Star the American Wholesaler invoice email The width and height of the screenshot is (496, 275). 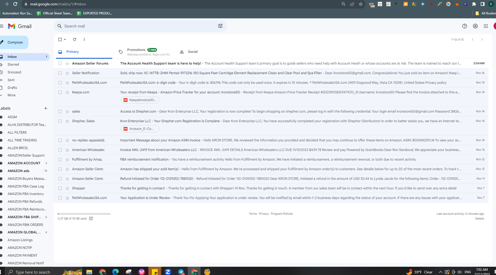pos(67,150)
